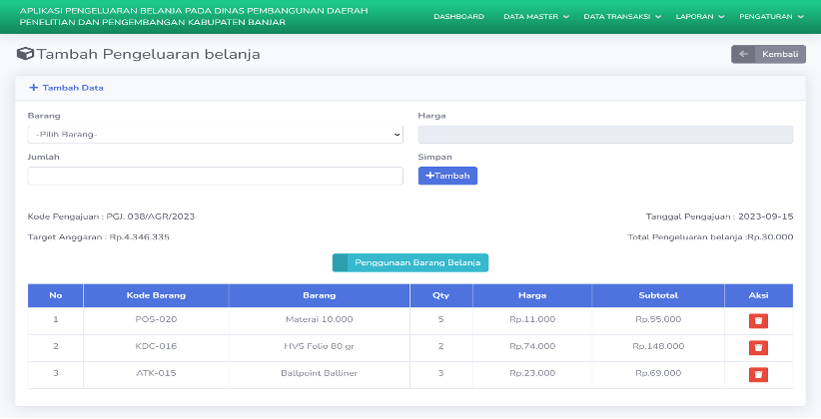Expand the Data Transaksi menu
Viewport: 821px width, 419px height.
coord(622,17)
